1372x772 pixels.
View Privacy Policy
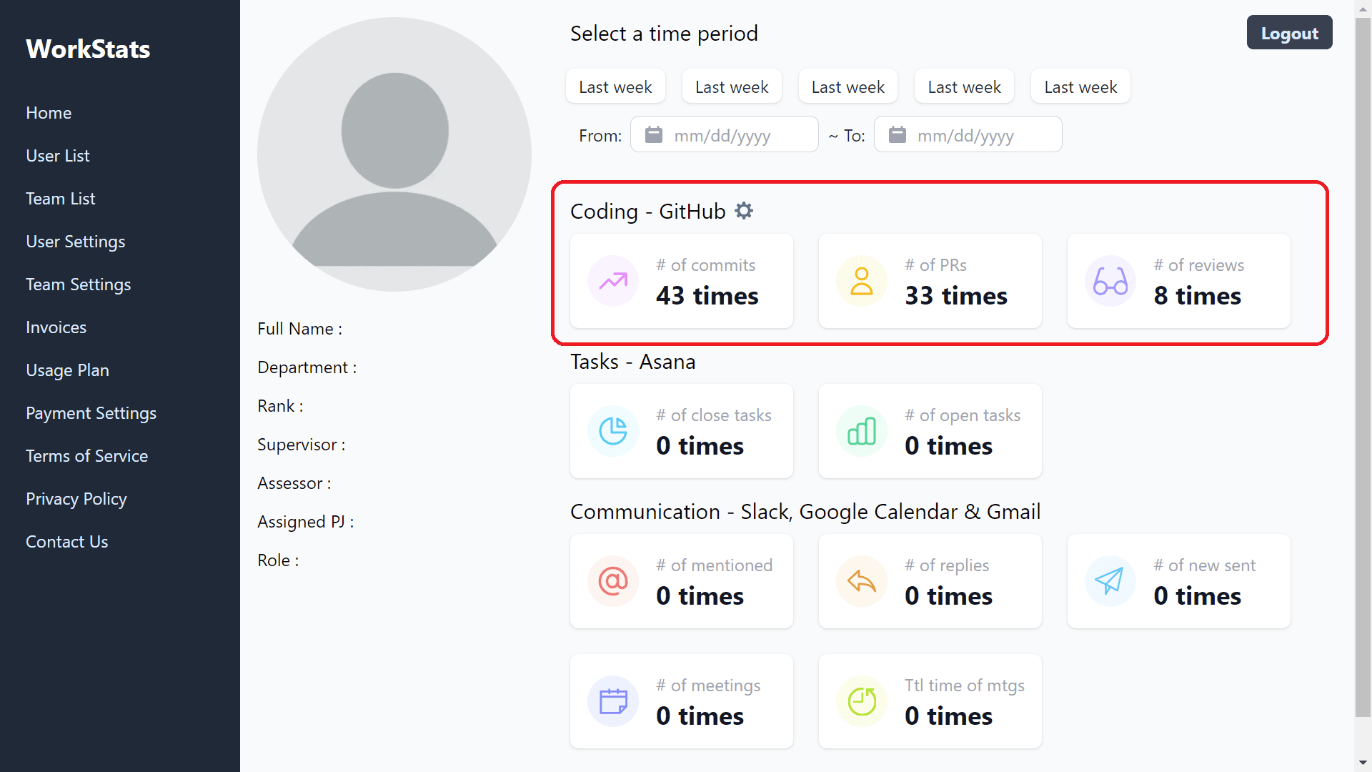76,499
